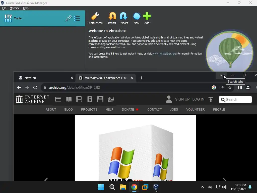Bookmark this page with star icon
Screen dimensions: 257x193
point(230,87)
